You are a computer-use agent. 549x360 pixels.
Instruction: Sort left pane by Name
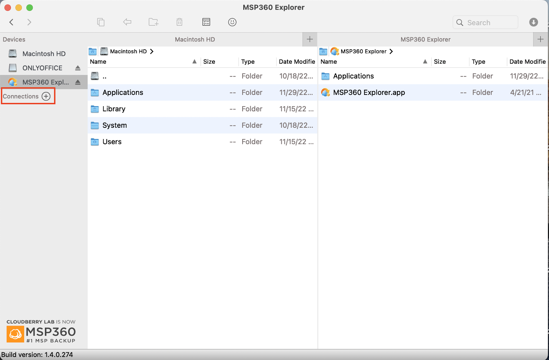click(x=144, y=62)
